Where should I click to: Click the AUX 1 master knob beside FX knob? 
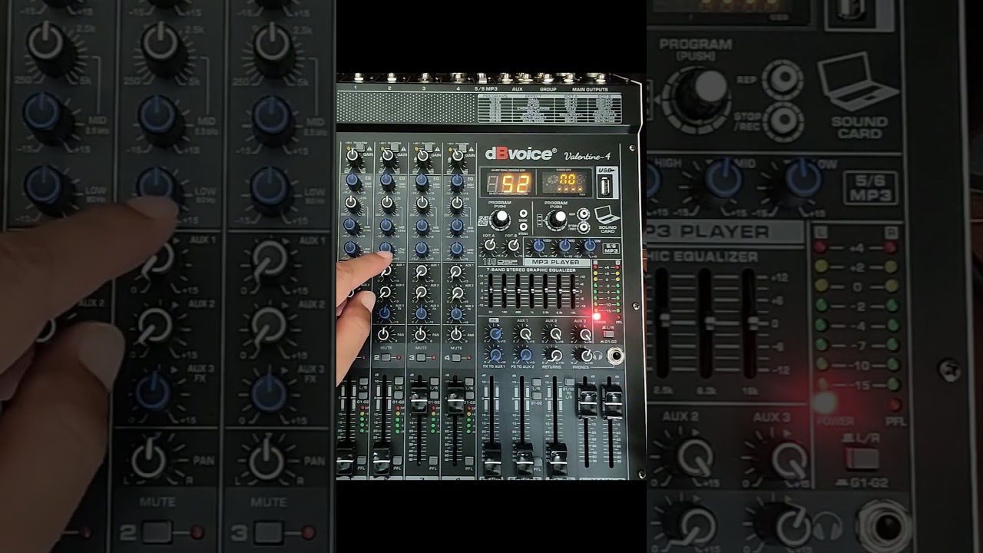pyautogui.click(x=525, y=333)
